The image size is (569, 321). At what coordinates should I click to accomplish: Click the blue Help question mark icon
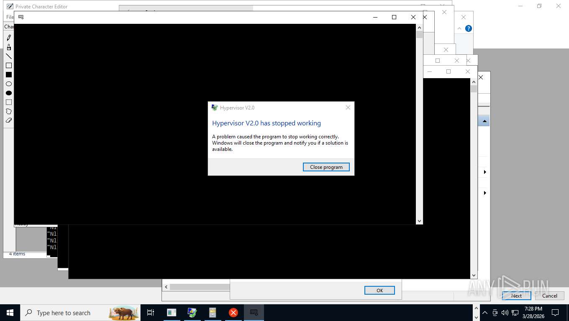tap(469, 28)
